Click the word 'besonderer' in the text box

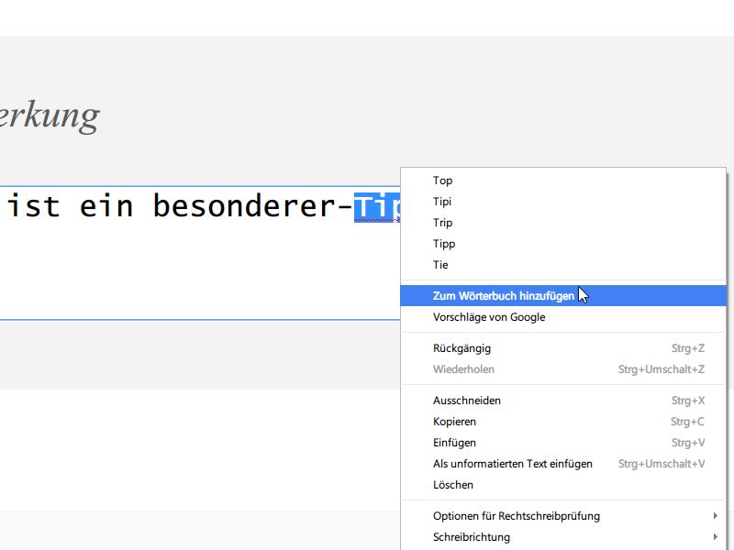[x=244, y=206]
